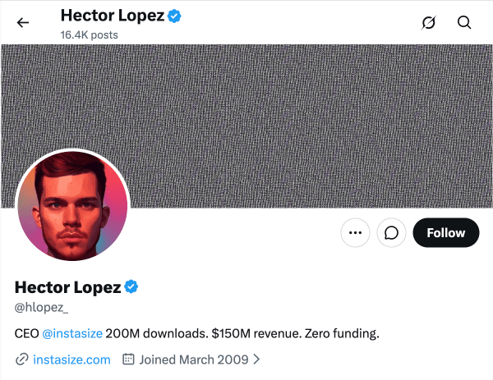Follow Hector Lopez
493x380 pixels.
point(446,233)
